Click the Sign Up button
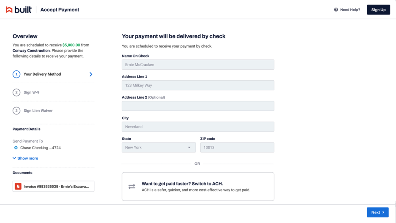This screenshot has width=396, height=223. [x=378, y=10]
